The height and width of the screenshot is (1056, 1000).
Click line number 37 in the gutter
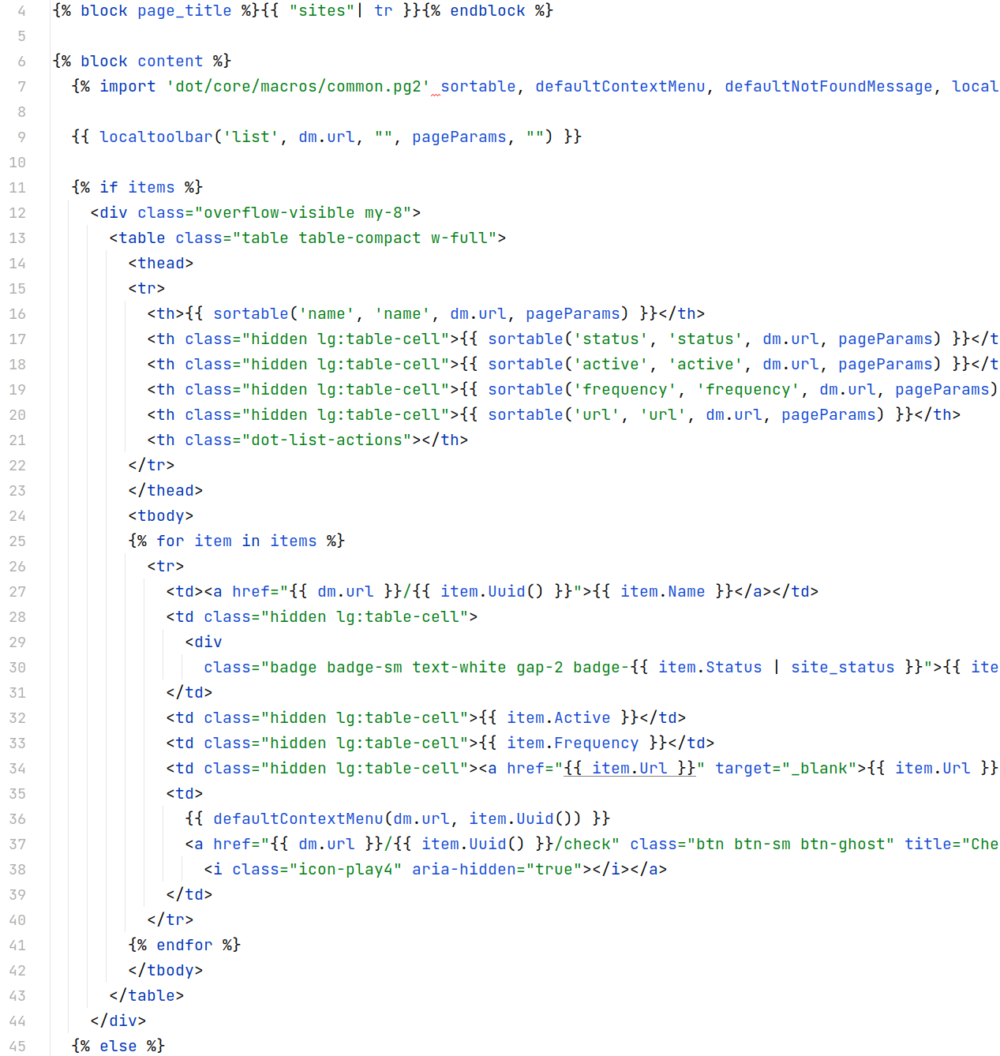(x=17, y=844)
